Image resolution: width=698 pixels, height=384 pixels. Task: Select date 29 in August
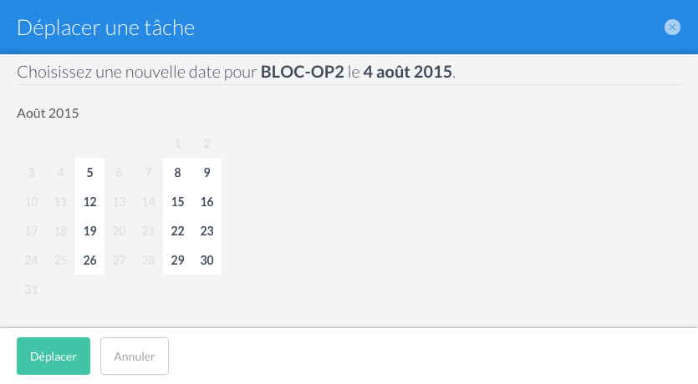coord(177,260)
